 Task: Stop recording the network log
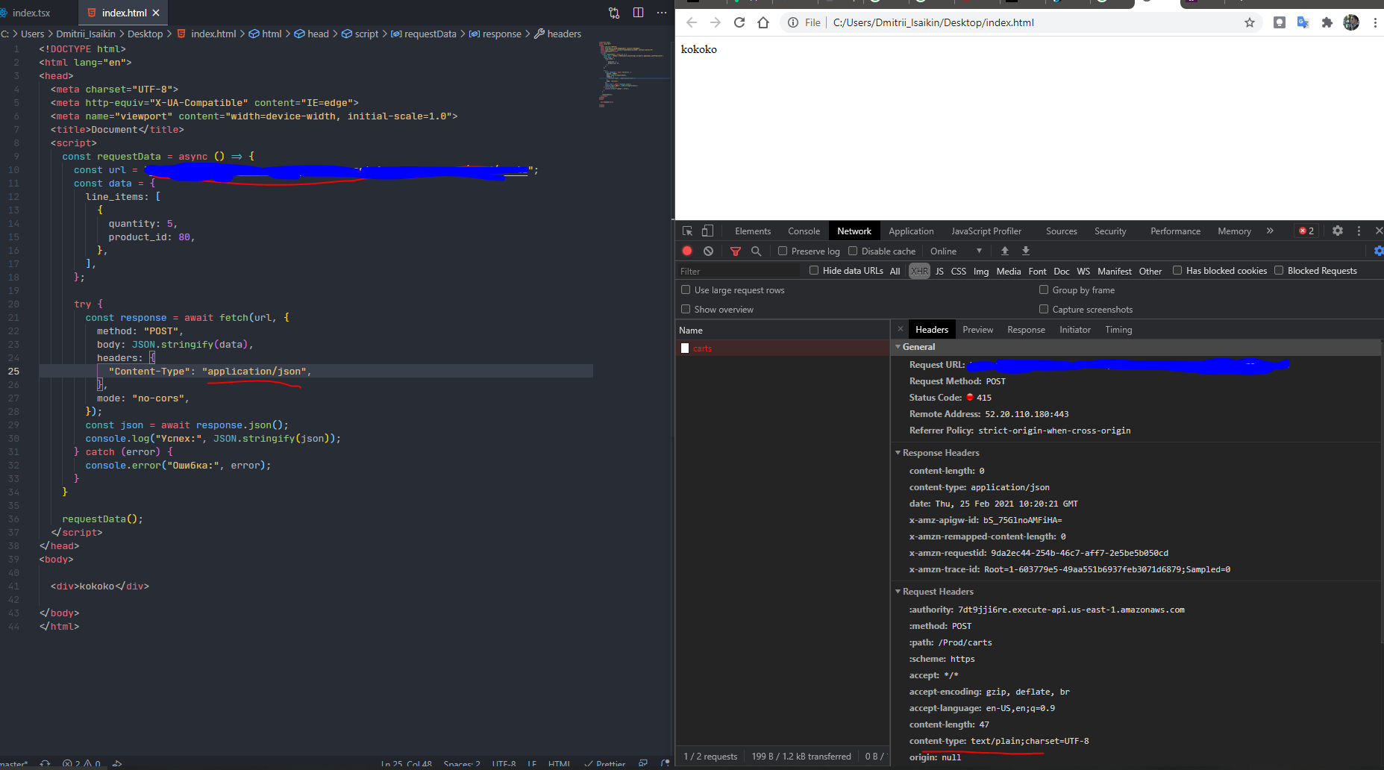pyautogui.click(x=687, y=251)
